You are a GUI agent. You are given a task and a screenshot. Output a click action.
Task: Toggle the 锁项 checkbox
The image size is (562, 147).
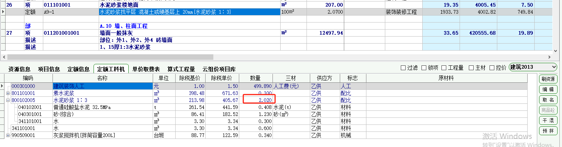click(x=430, y=68)
